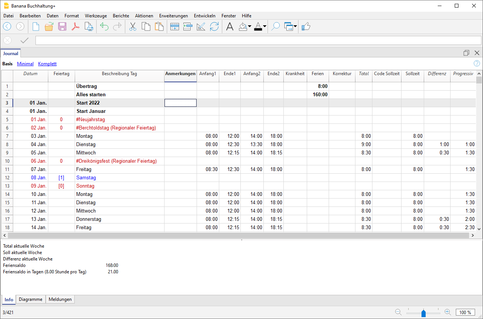Click the Undo arrow icon
Image resolution: width=483 pixels, height=319 pixels.
pos(104,26)
